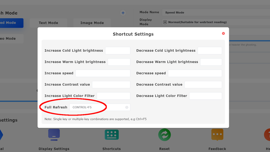Click Increase Cold Light brightness shortcut field
The height and width of the screenshot is (152, 270).
click(118, 51)
